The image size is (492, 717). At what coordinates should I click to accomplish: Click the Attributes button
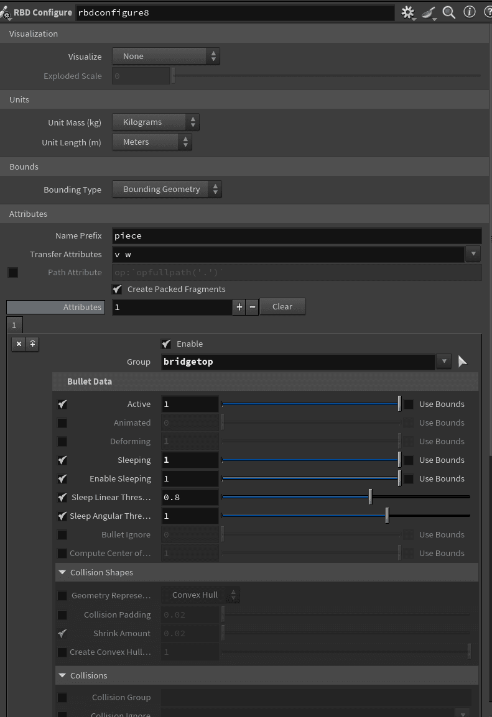point(55,306)
